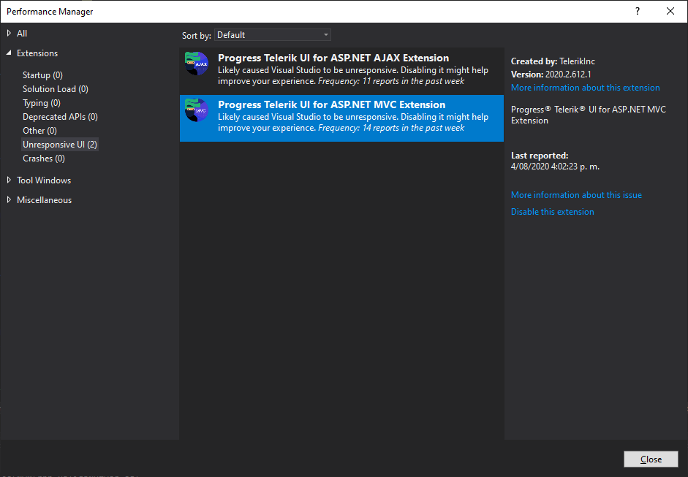Click the Telerik AJAX extension icon
The image size is (688, 477).
click(197, 64)
